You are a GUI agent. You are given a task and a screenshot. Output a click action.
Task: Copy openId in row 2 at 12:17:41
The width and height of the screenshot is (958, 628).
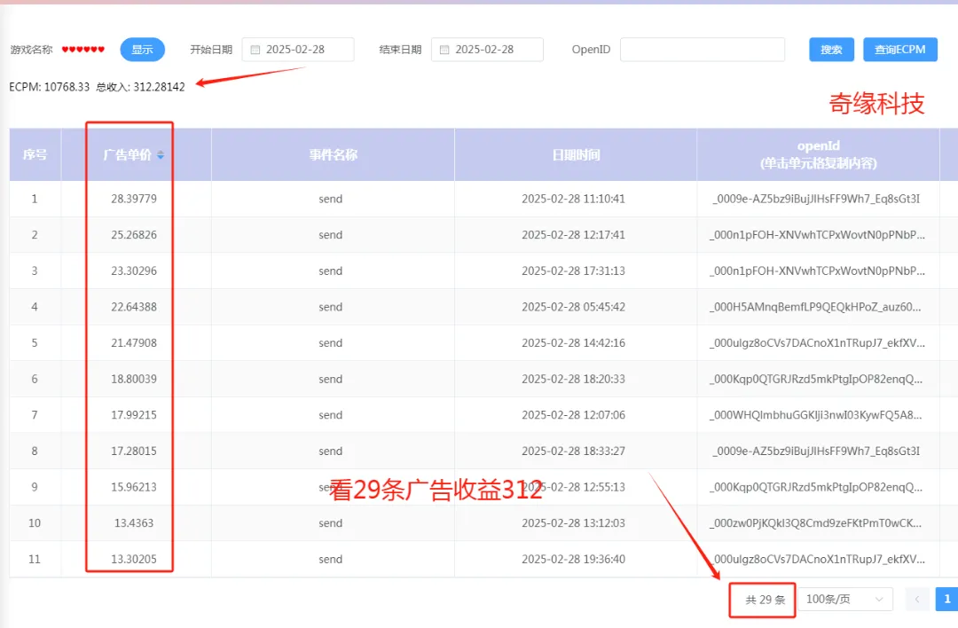click(x=817, y=234)
